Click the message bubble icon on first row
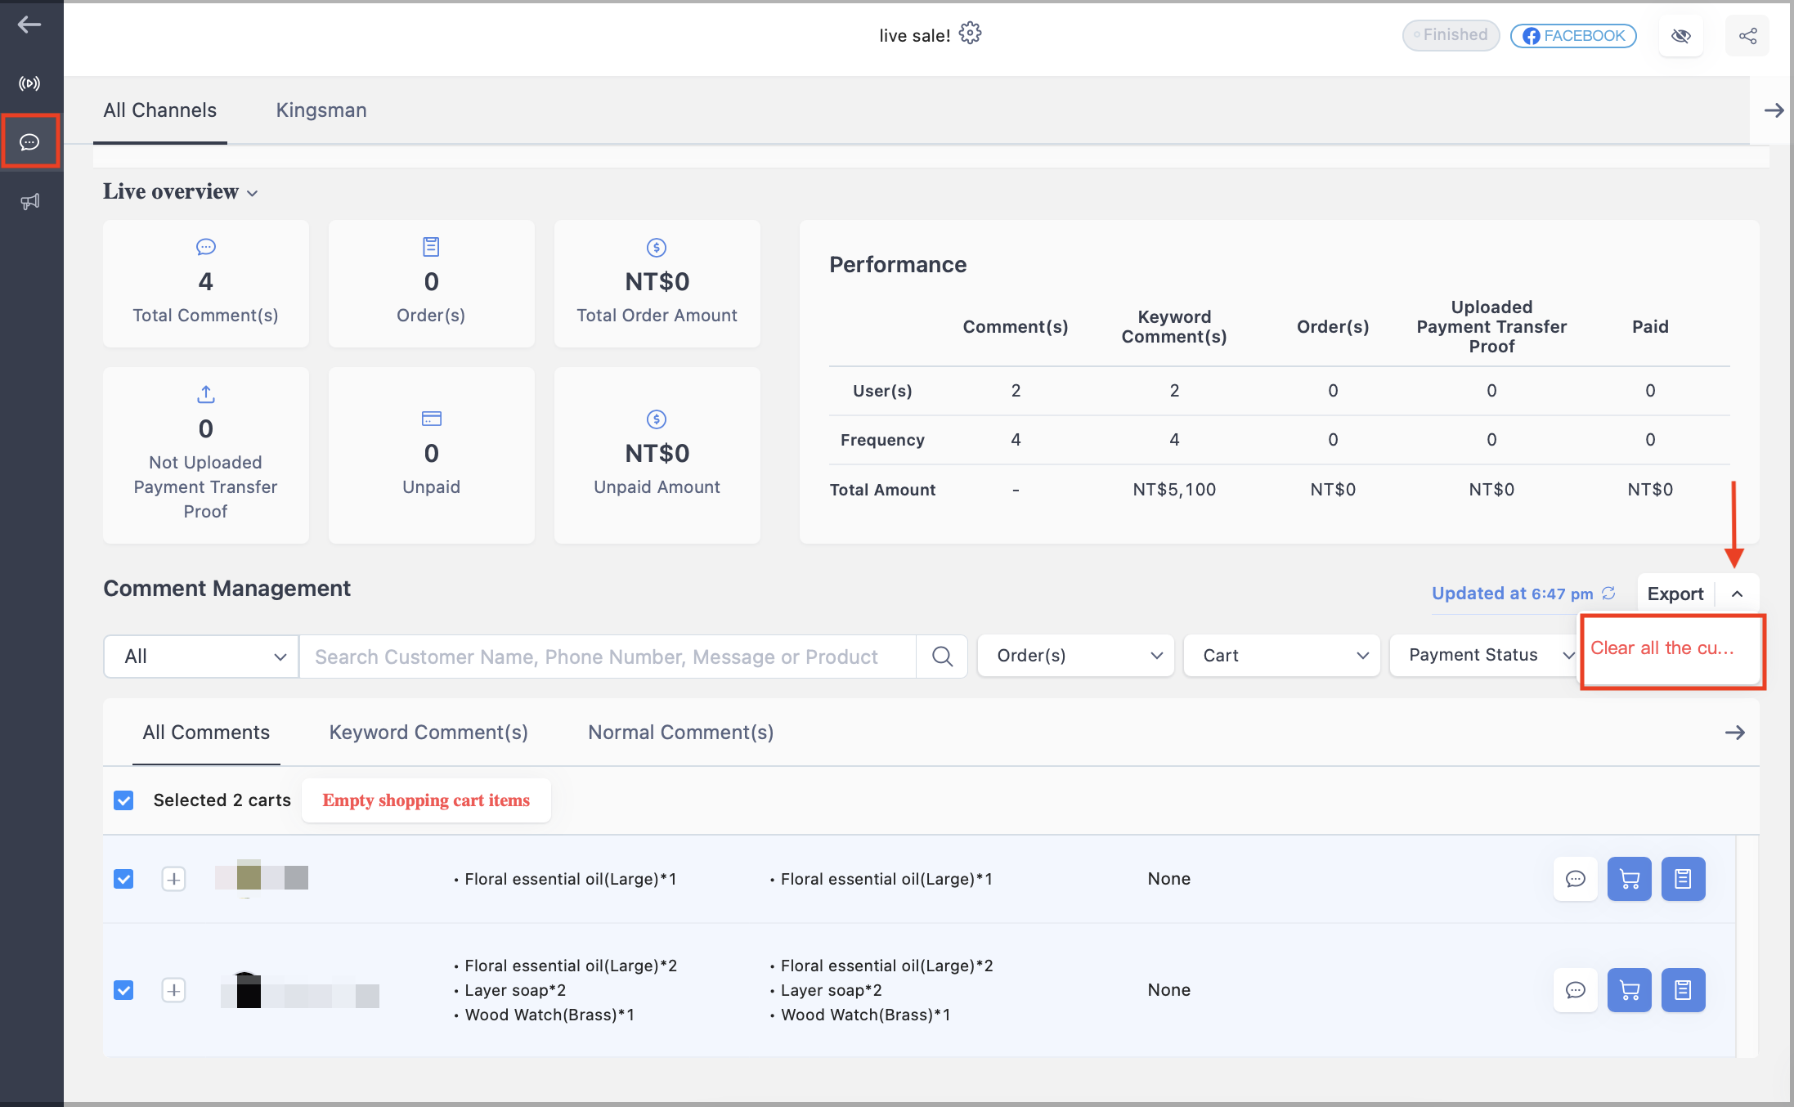 click(x=1575, y=879)
